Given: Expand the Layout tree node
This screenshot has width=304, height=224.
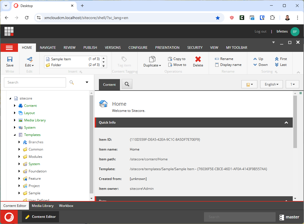Looking at the screenshot, I should (x=15, y=113).
